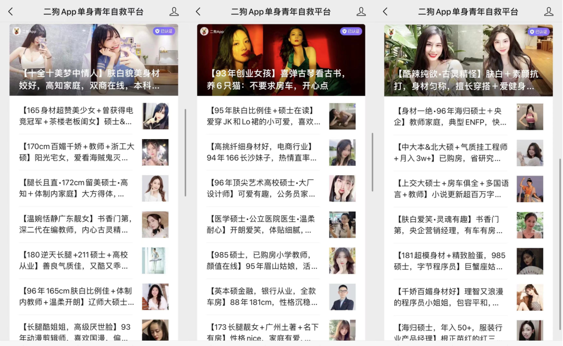Click thumbnail of 英本硕金融 man in suit
This screenshot has height=346, width=563.
coord(342,296)
